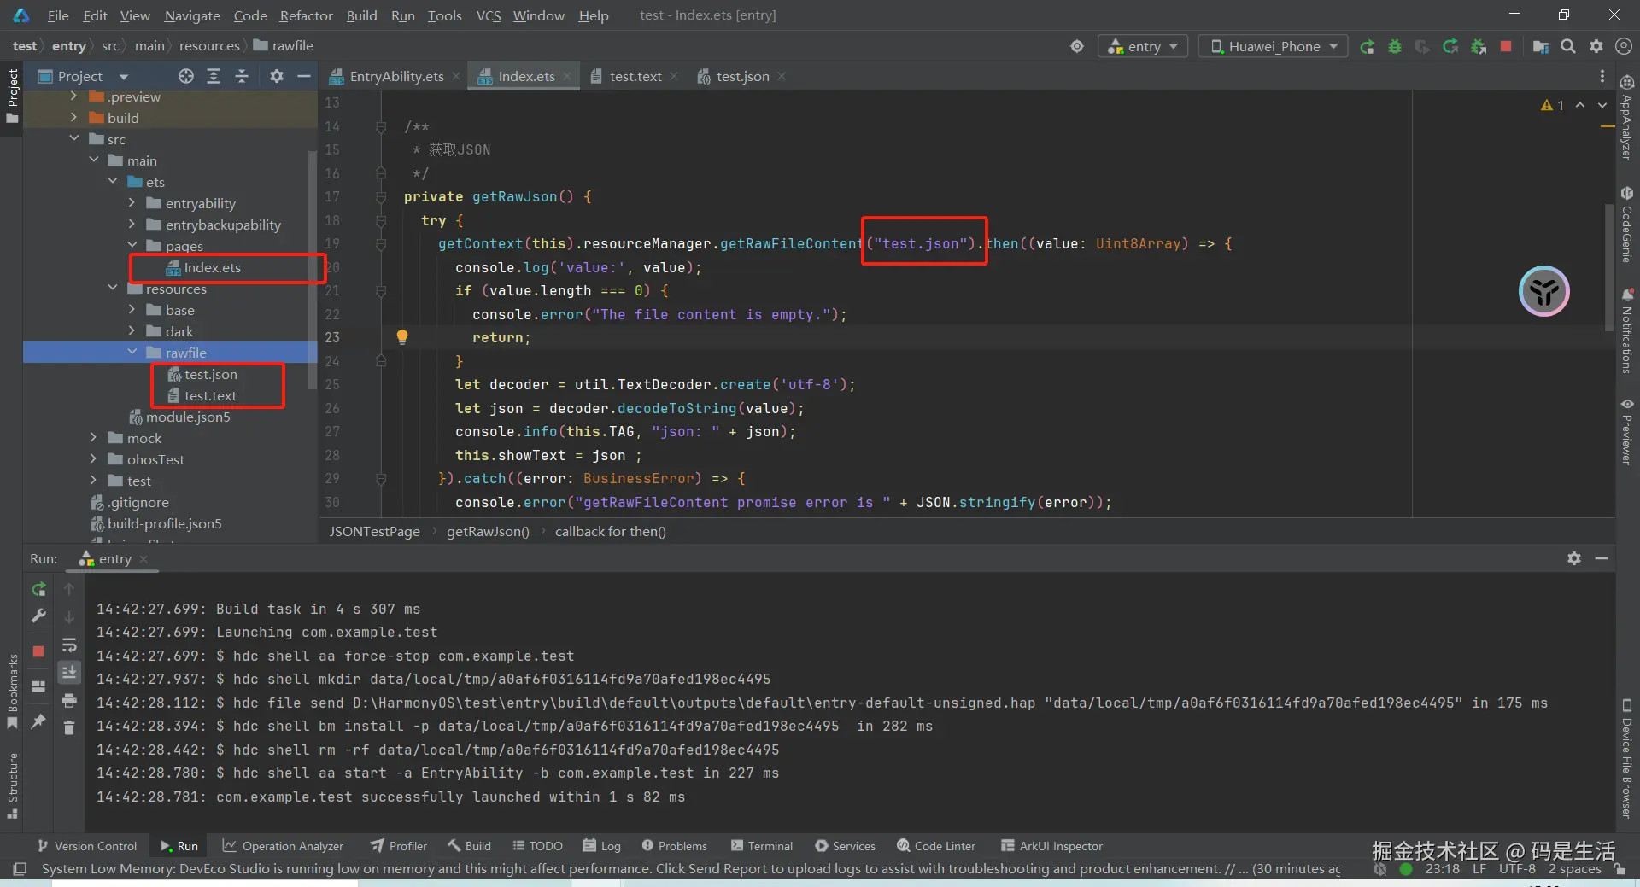The width and height of the screenshot is (1640, 887).
Task: Stop the running app with the red toolbar square
Action: coord(1506,47)
